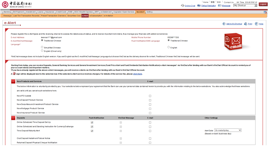Open the Investment menu

pos(31,12)
